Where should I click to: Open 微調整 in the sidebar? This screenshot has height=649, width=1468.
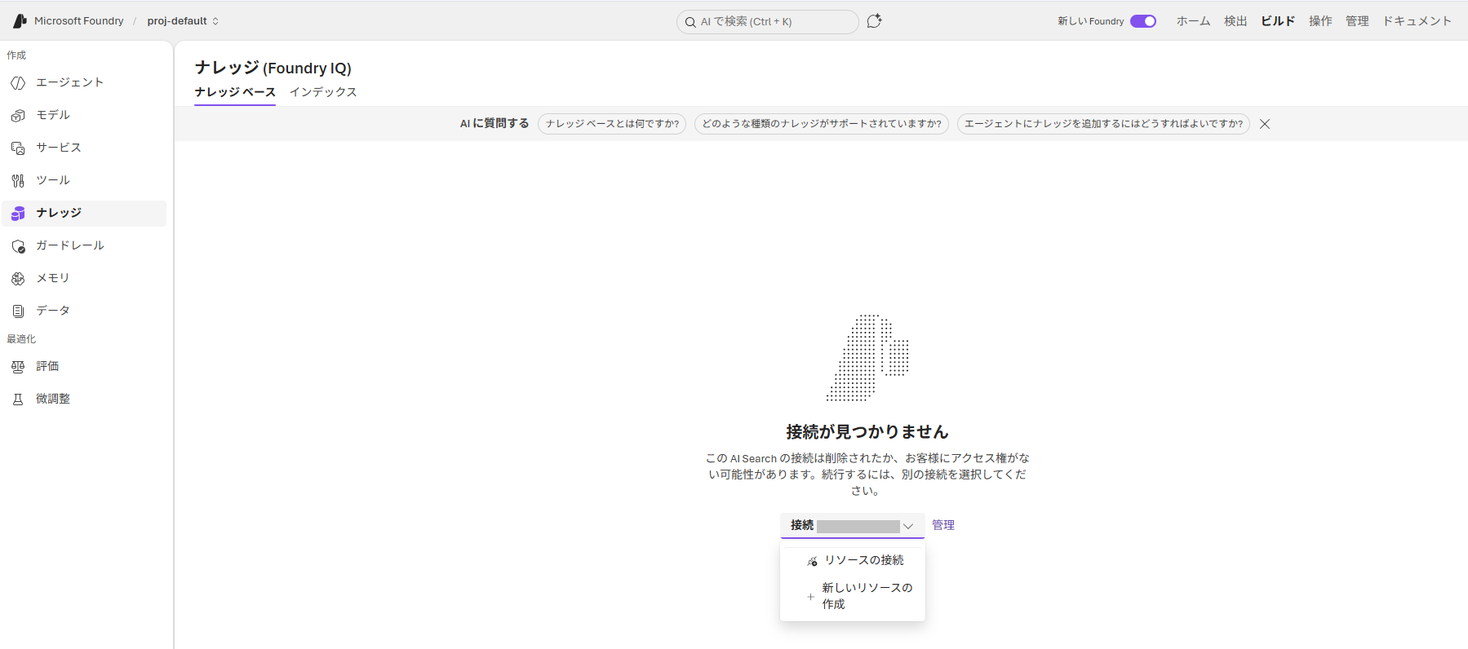[x=85, y=400]
